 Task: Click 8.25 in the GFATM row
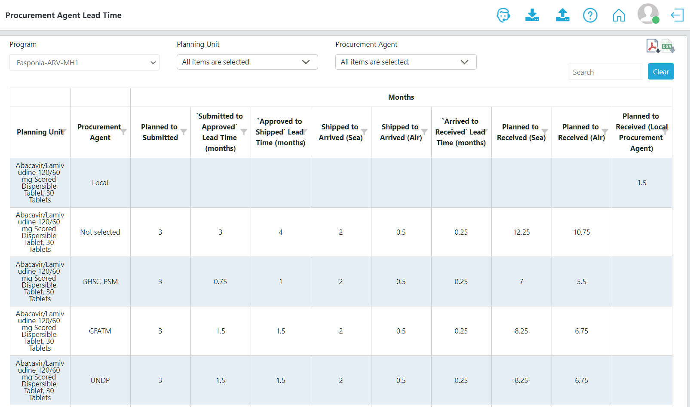coord(521,331)
